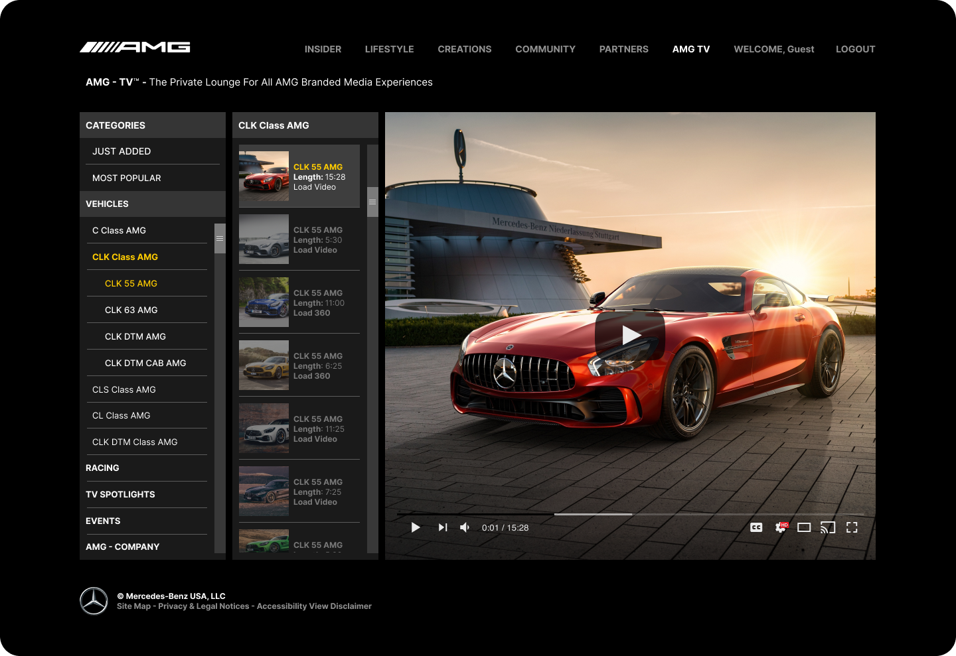Image resolution: width=956 pixels, height=656 pixels.
Task: Click Load Video for the 15:28 clip
Action: [x=315, y=187]
